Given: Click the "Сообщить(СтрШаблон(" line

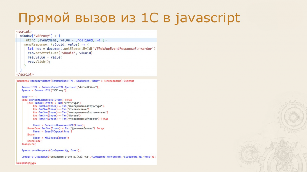Looking at the screenshot, I should coord(89,157).
